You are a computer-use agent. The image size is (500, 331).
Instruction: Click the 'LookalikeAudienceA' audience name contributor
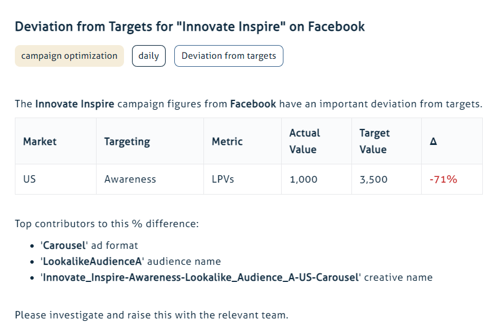coord(130,261)
